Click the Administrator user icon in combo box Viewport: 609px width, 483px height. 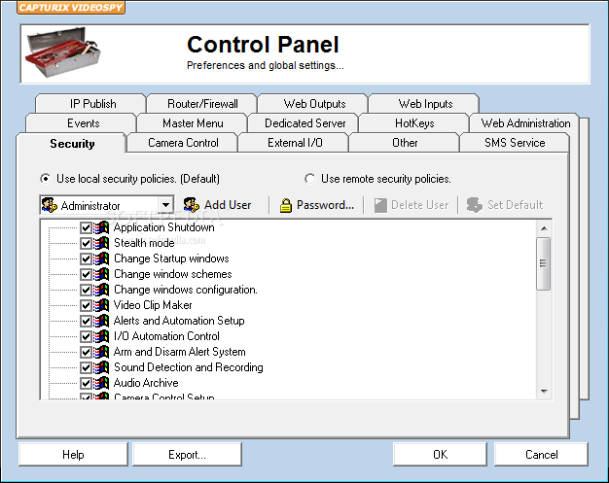click(x=50, y=205)
